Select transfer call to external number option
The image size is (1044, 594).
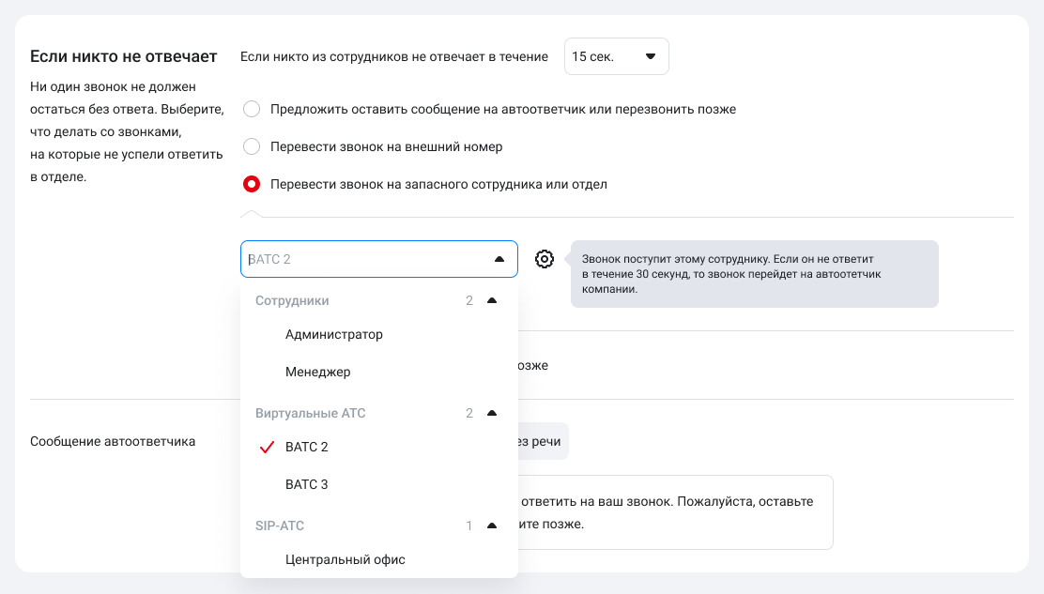point(252,146)
